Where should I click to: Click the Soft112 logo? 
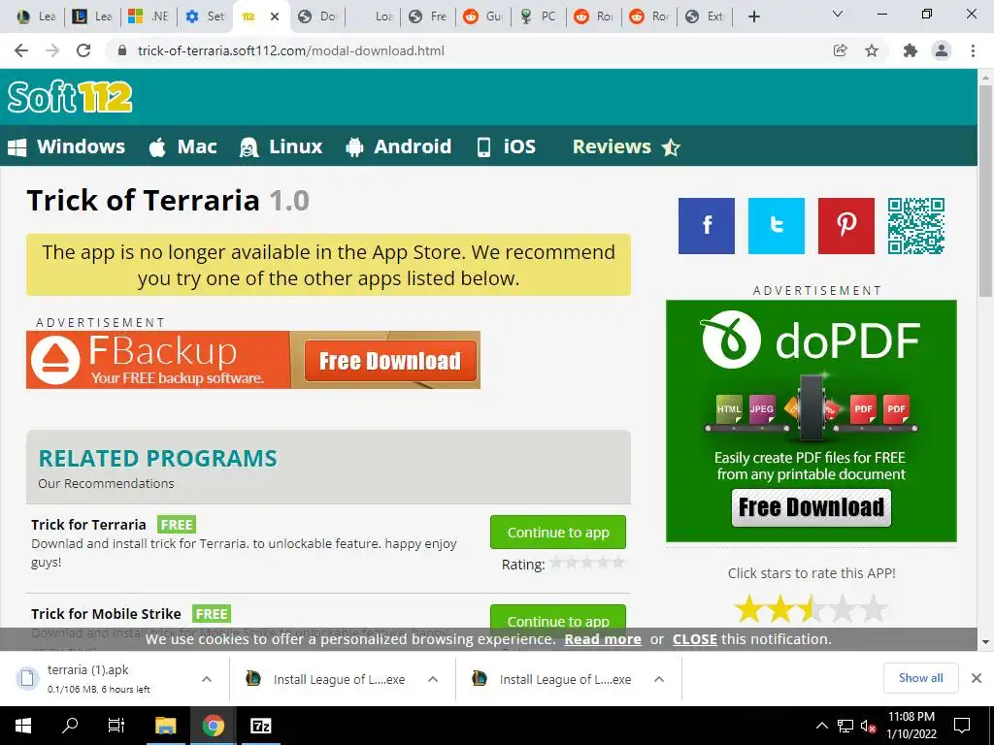point(70,97)
